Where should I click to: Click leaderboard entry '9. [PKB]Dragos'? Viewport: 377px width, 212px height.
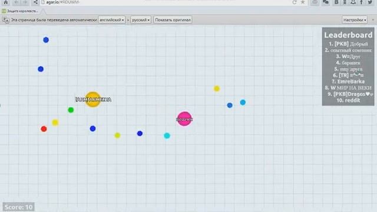click(350, 94)
